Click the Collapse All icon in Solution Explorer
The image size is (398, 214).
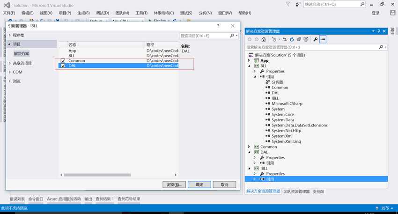(299, 39)
